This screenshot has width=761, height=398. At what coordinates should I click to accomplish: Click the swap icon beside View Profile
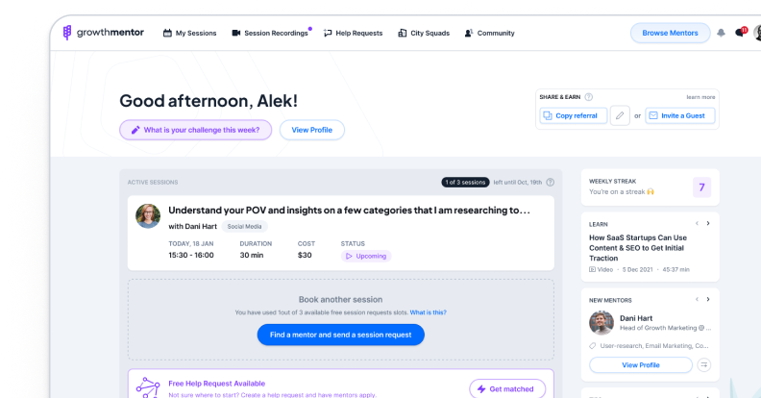703,364
